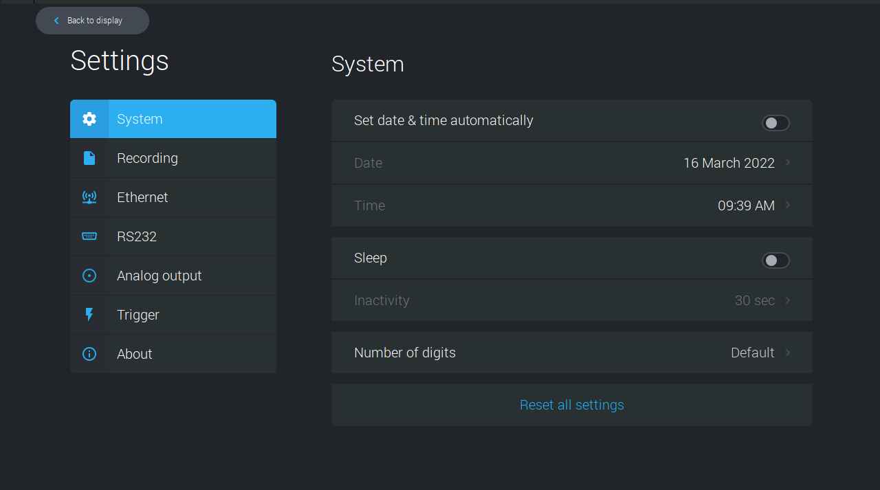Turn on the Sleep toggle

[775, 260]
